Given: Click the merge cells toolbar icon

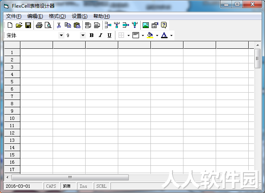Looking at the screenshot, I should 88,25.
